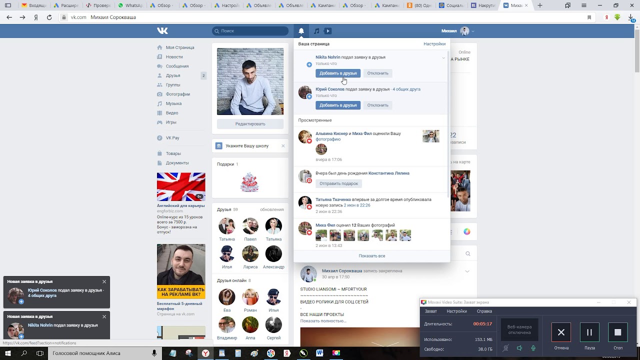The width and height of the screenshot is (640, 360).
Task: Open a new browser tab with plus
Action: coord(540,5)
